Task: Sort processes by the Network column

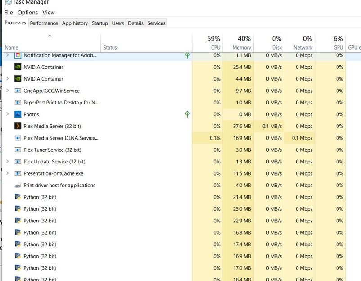Action: tap(299, 43)
